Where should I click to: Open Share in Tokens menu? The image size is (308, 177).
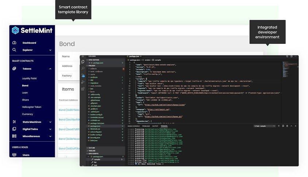pos(26,100)
